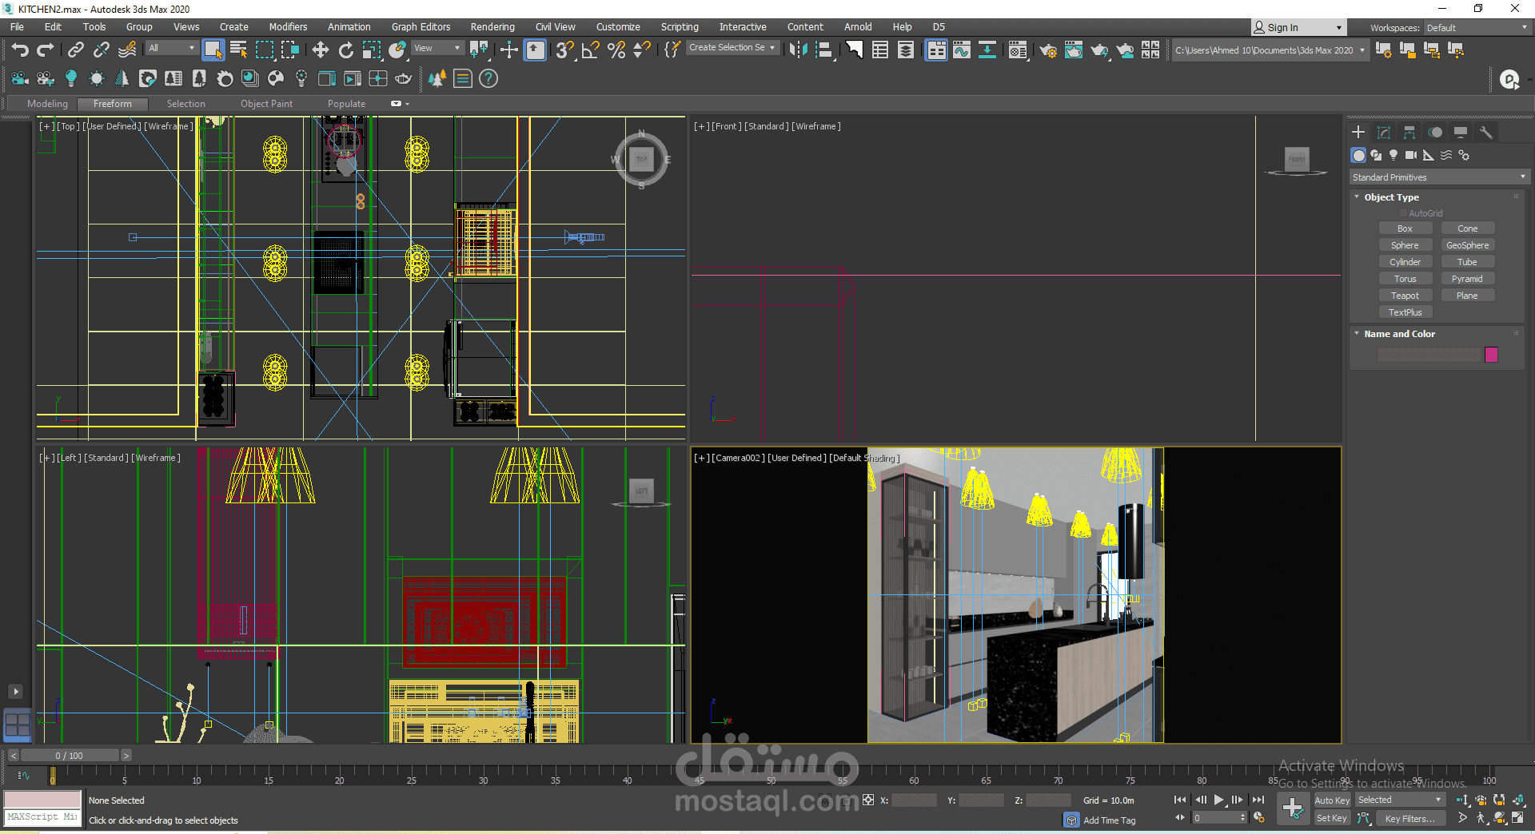The height and width of the screenshot is (834, 1535).
Task: Open the Modify panel tab
Action: (1384, 133)
